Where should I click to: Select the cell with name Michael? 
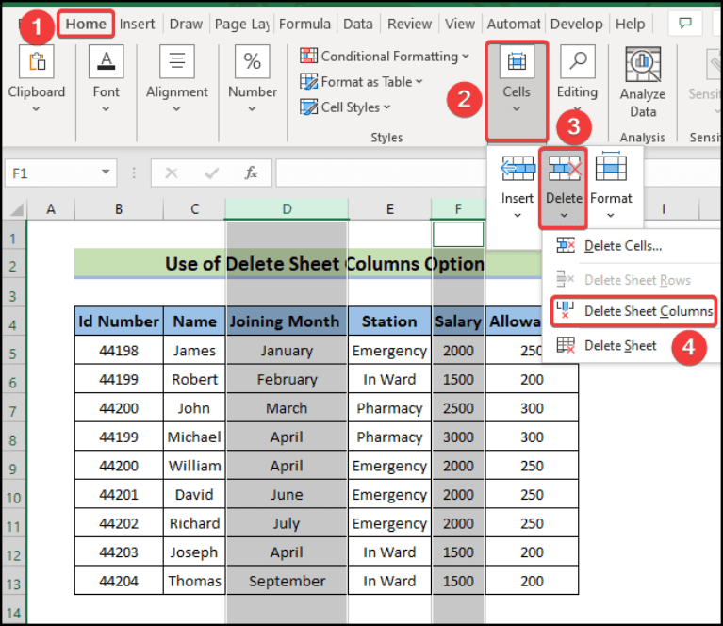coord(194,437)
